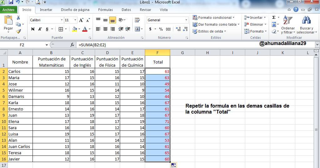Screen dimensions: 320x168
Task: Click Buscar y seleccionar button
Action: pyautogui.click(x=307, y=24)
